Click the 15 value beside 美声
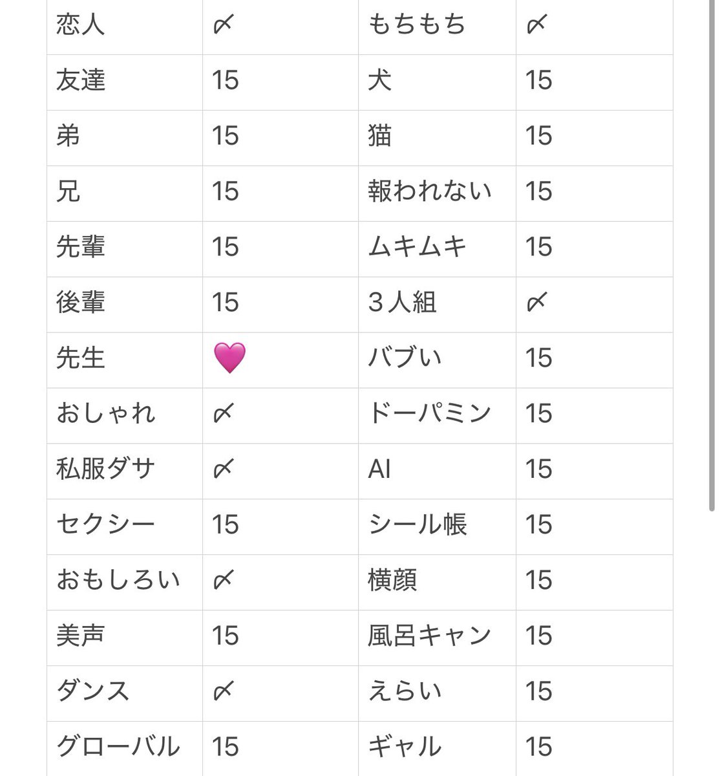Screen dimensions: 720x776 point(226,636)
